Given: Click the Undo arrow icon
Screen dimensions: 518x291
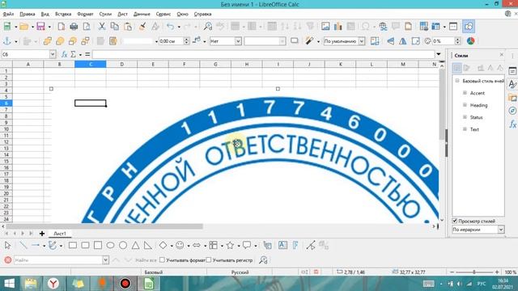Looking at the screenshot, I should coord(170,27).
